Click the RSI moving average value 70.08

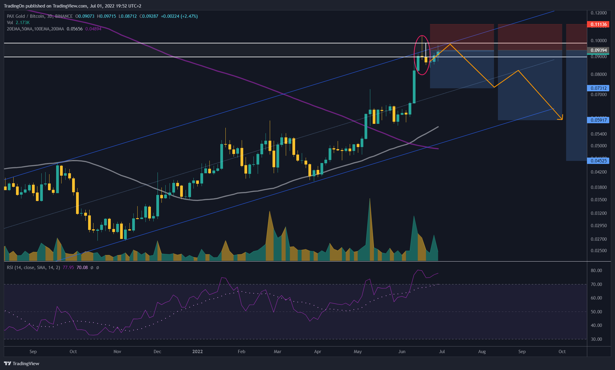pos(82,268)
